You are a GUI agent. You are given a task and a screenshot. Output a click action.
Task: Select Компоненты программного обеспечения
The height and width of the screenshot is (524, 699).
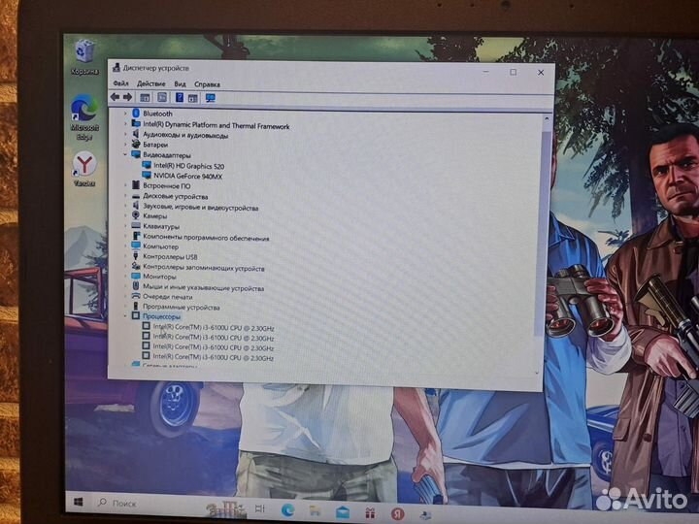coord(206,238)
